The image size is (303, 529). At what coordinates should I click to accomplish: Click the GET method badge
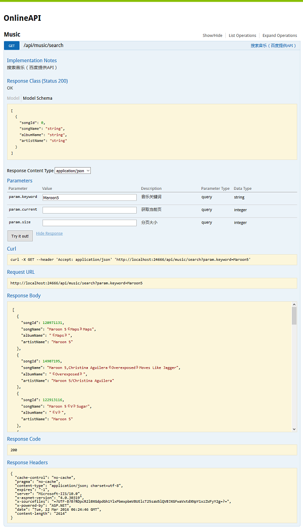[12, 46]
